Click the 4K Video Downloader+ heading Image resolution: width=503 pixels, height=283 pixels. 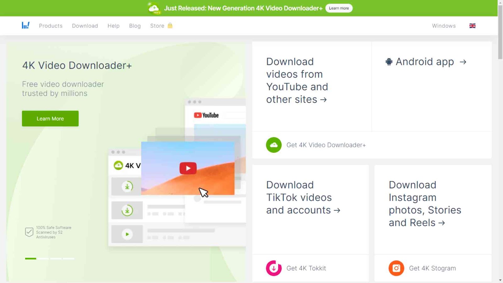tap(77, 65)
